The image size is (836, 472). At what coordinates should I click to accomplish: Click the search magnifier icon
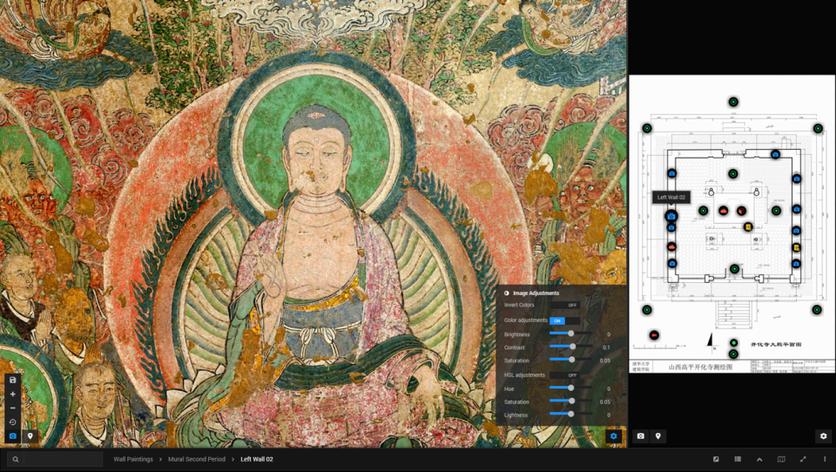[16, 459]
